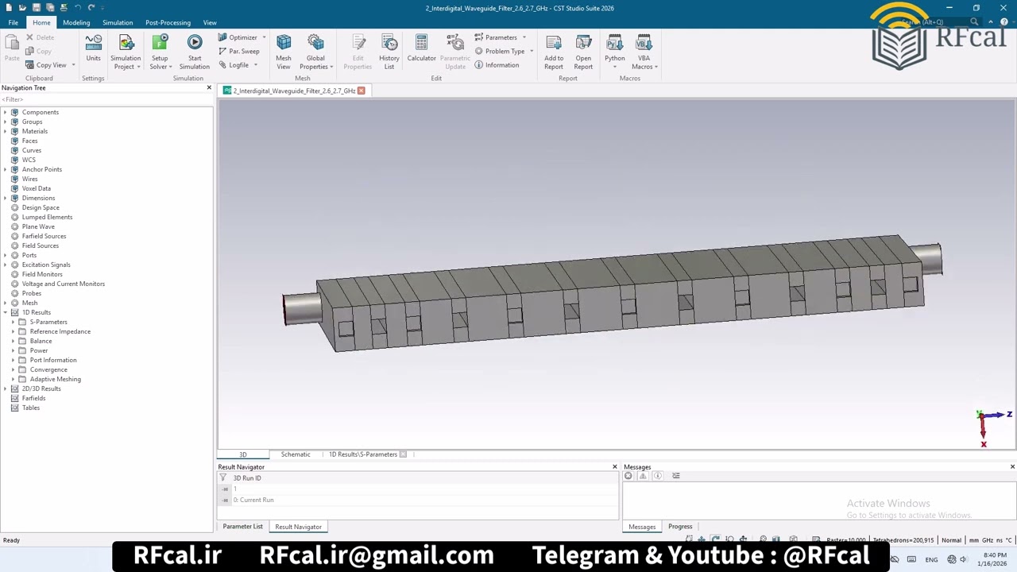Select the Messages tab at the bottom
Viewport: 1017px width, 572px height.
tap(642, 527)
